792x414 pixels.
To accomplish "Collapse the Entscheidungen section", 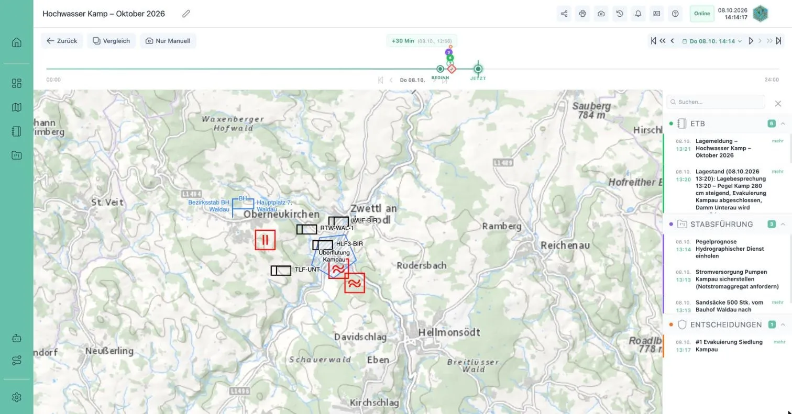I will (783, 325).
